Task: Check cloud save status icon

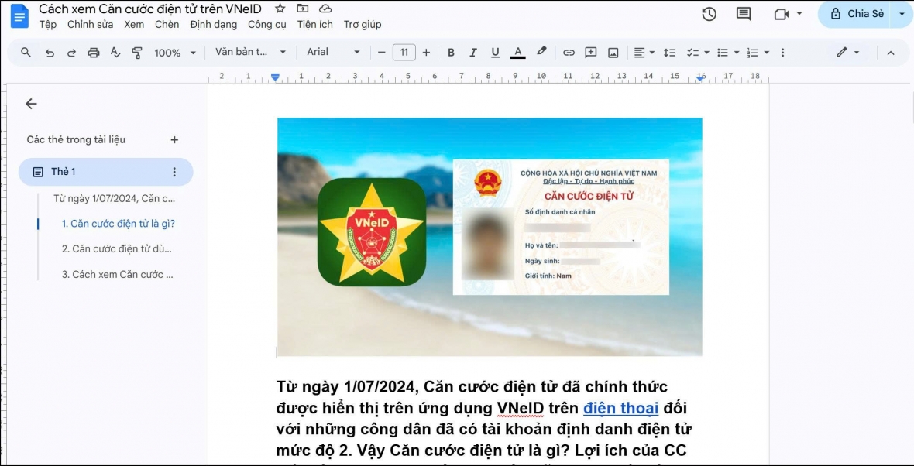Action: [x=325, y=9]
